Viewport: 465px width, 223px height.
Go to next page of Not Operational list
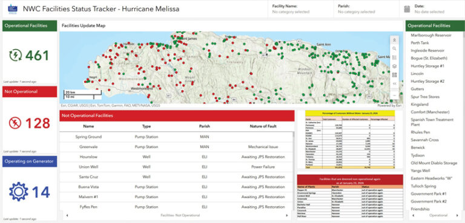tap(287, 215)
